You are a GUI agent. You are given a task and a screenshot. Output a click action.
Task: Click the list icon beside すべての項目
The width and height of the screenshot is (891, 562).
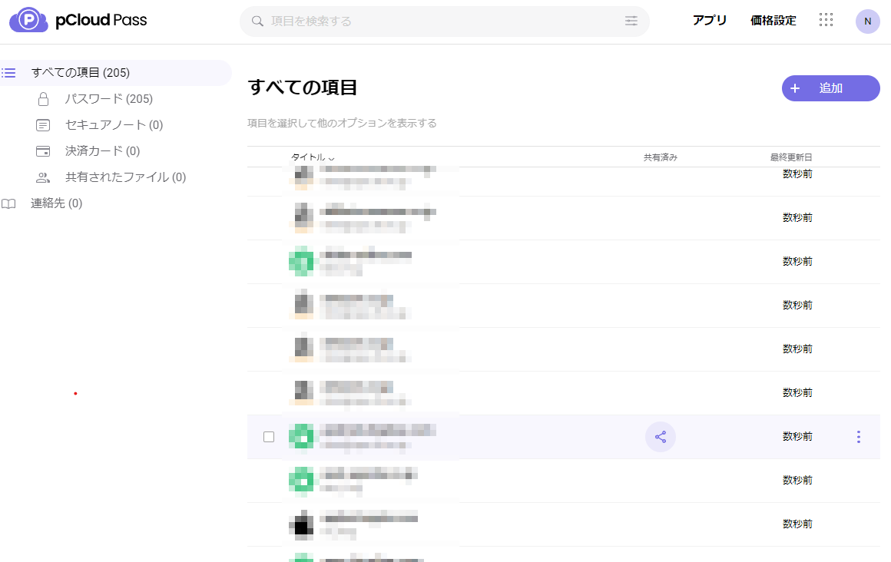click(x=8, y=73)
